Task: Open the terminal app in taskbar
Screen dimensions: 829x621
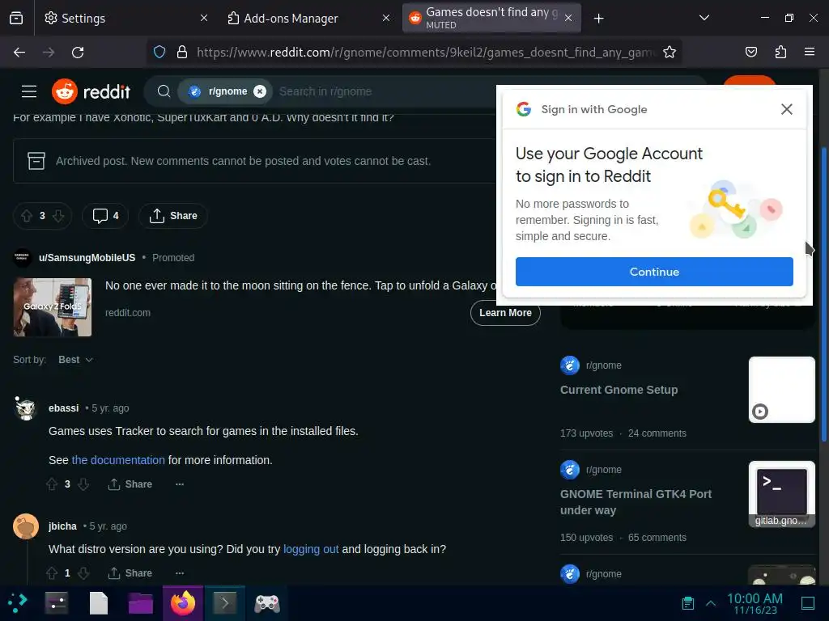Action: point(225,603)
